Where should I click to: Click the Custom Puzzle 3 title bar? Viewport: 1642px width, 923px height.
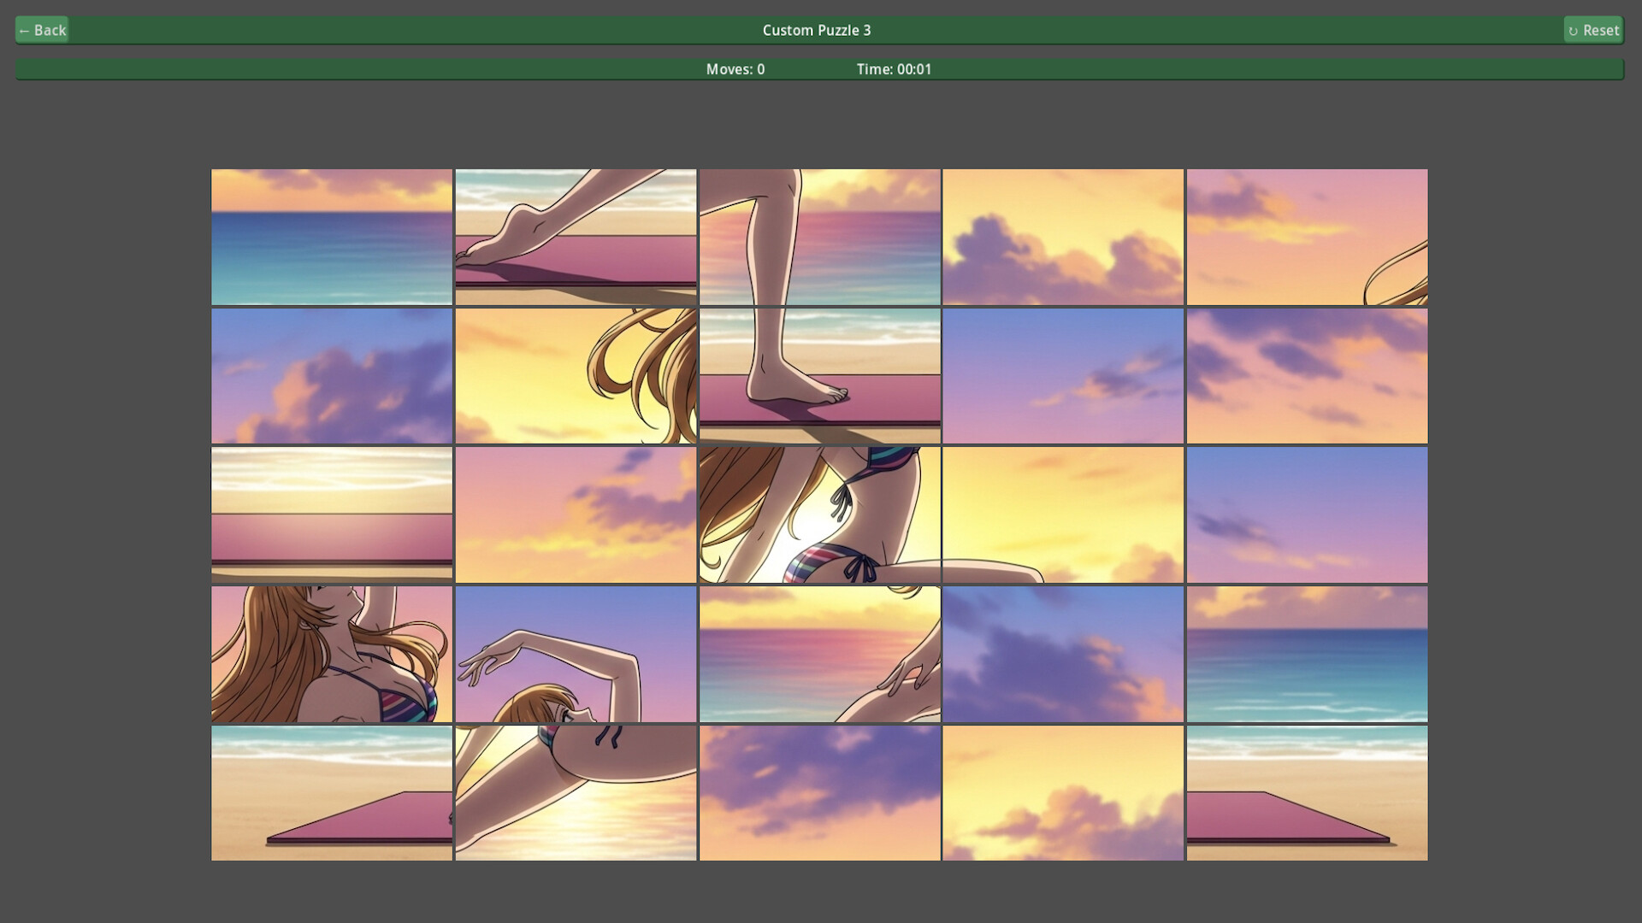[816, 29]
